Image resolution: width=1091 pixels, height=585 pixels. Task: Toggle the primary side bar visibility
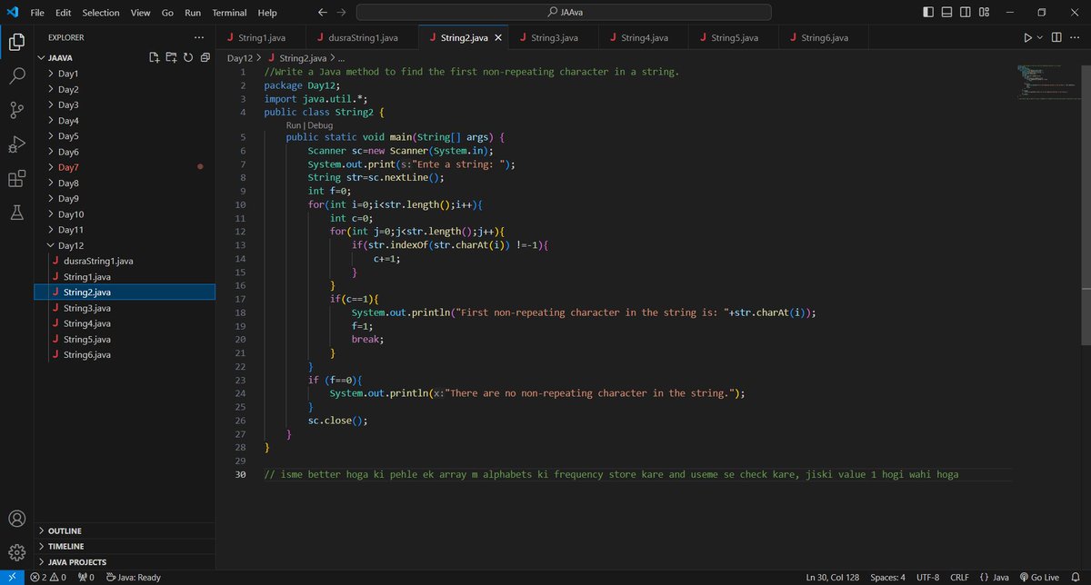[x=927, y=13]
